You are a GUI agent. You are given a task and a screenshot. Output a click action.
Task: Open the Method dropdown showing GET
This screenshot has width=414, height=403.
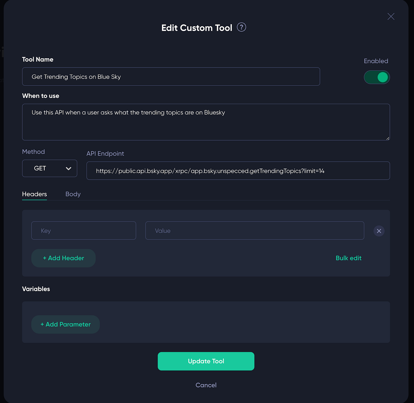coord(50,168)
